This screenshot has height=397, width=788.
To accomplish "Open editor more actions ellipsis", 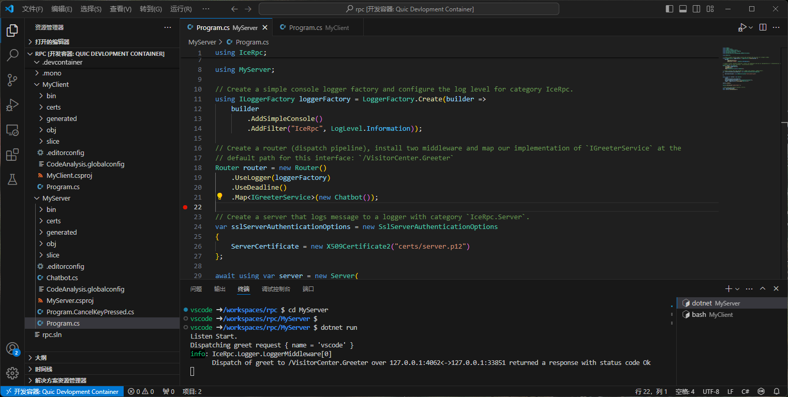I will tap(776, 27).
